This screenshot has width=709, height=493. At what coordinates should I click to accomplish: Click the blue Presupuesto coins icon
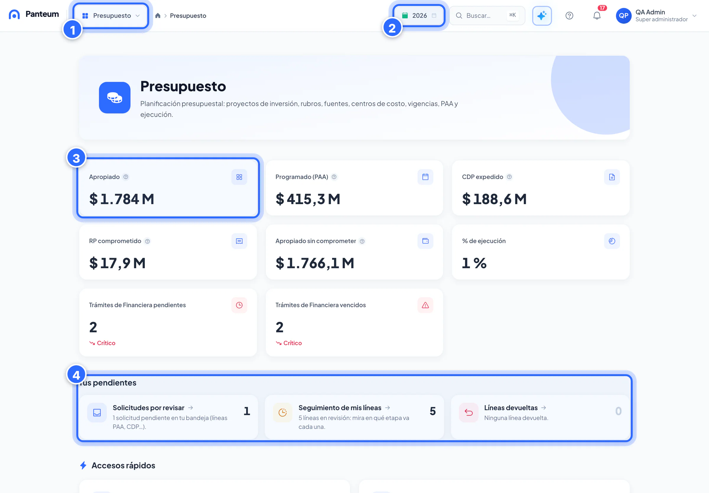point(115,98)
